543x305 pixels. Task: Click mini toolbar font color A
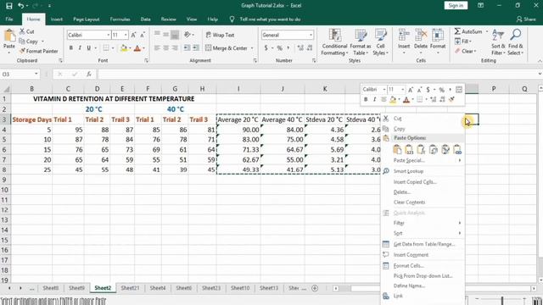pyautogui.click(x=406, y=100)
